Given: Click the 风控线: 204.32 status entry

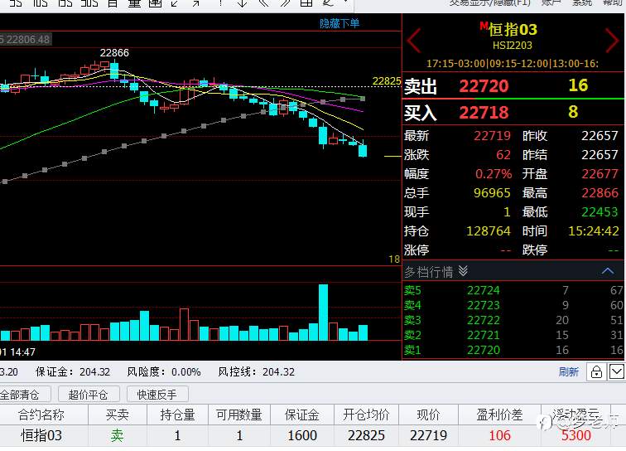Looking at the screenshot, I should 257,372.
